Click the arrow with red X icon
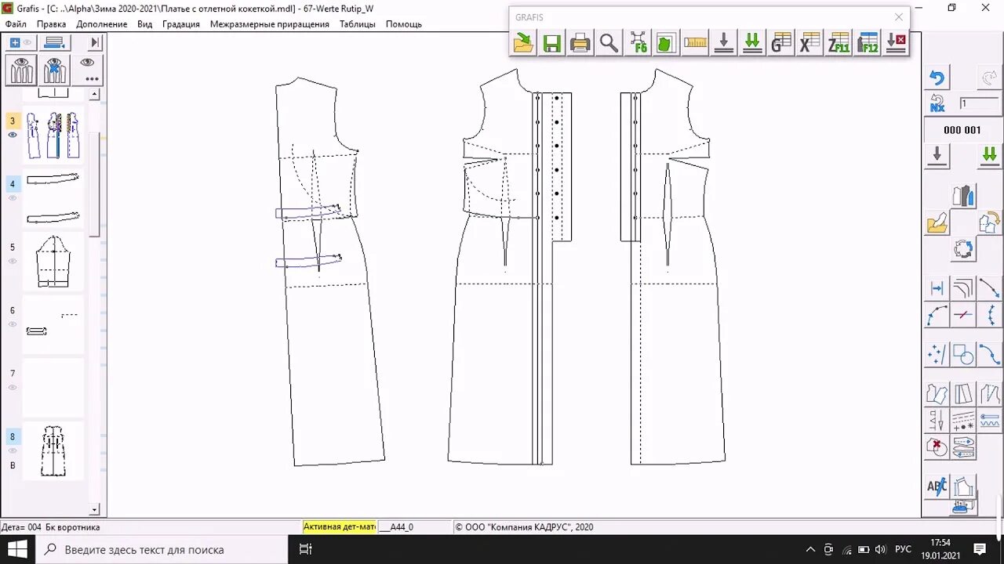The width and height of the screenshot is (1004, 564). point(895,43)
